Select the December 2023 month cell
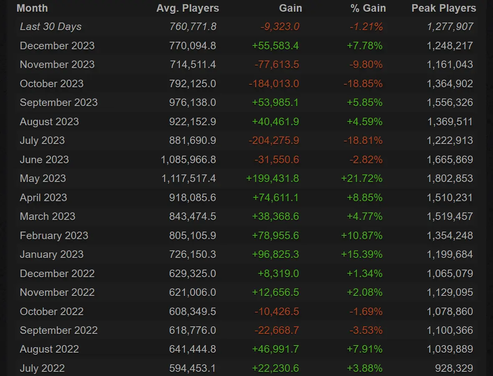This screenshot has width=493, height=376. tap(57, 46)
